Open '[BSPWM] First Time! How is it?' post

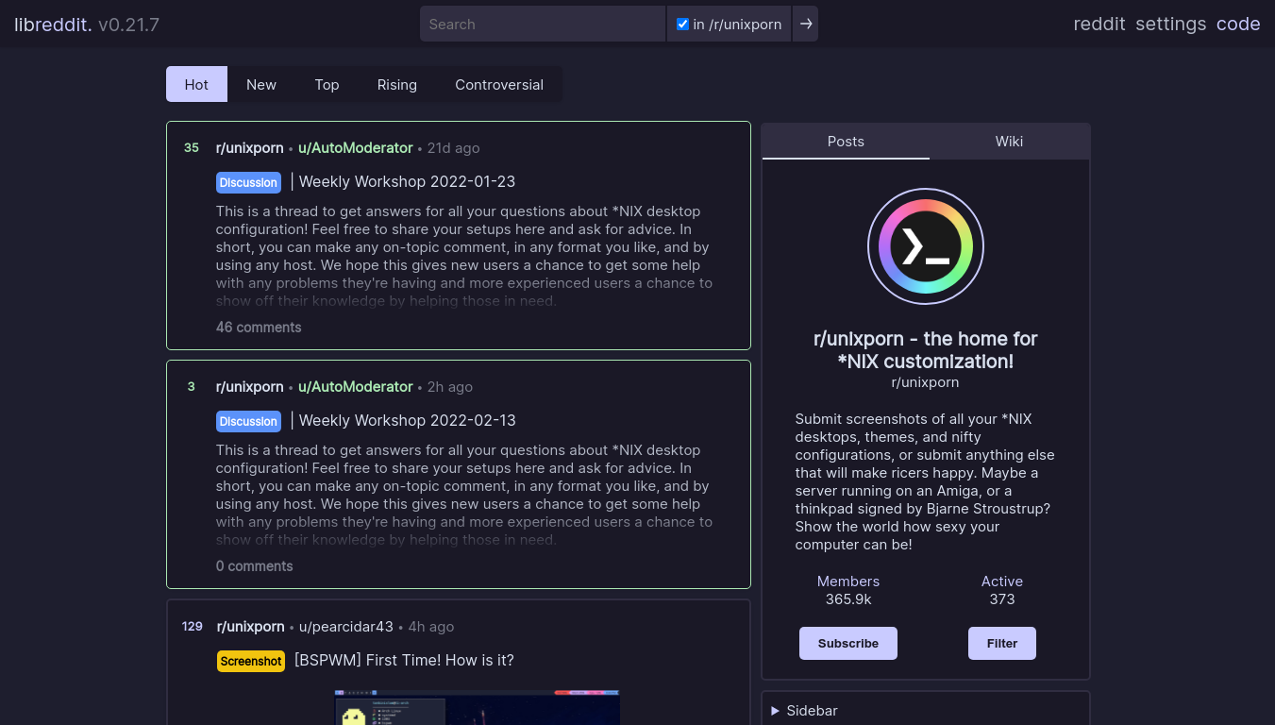pos(404,660)
